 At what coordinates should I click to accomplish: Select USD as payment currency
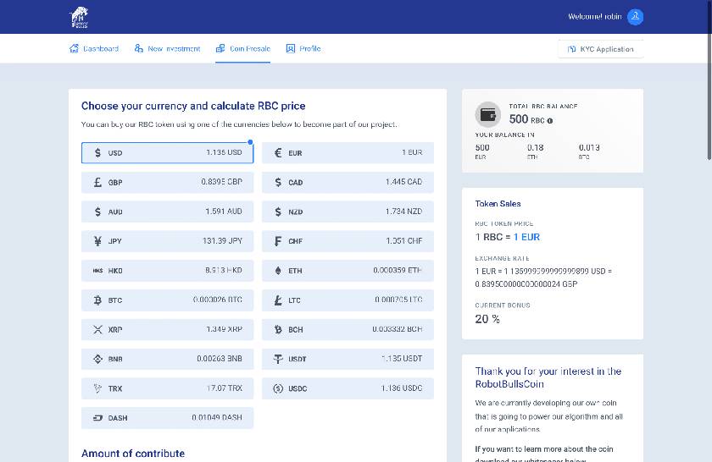[x=167, y=153]
